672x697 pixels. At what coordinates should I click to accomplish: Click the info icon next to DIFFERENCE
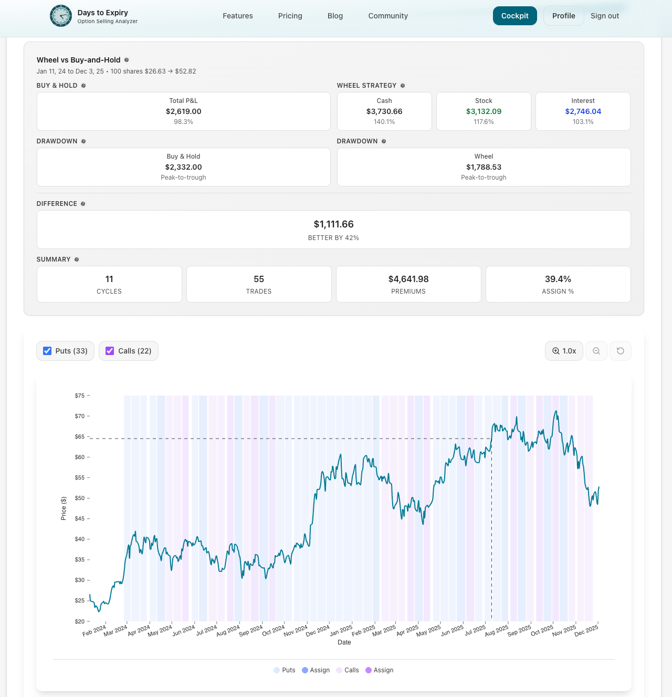click(x=83, y=204)
